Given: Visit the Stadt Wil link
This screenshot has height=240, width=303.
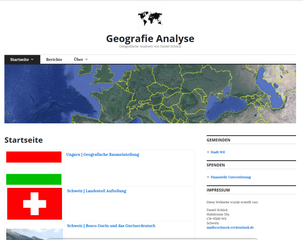Looking at the screenshot, I should tap(217, 152).
